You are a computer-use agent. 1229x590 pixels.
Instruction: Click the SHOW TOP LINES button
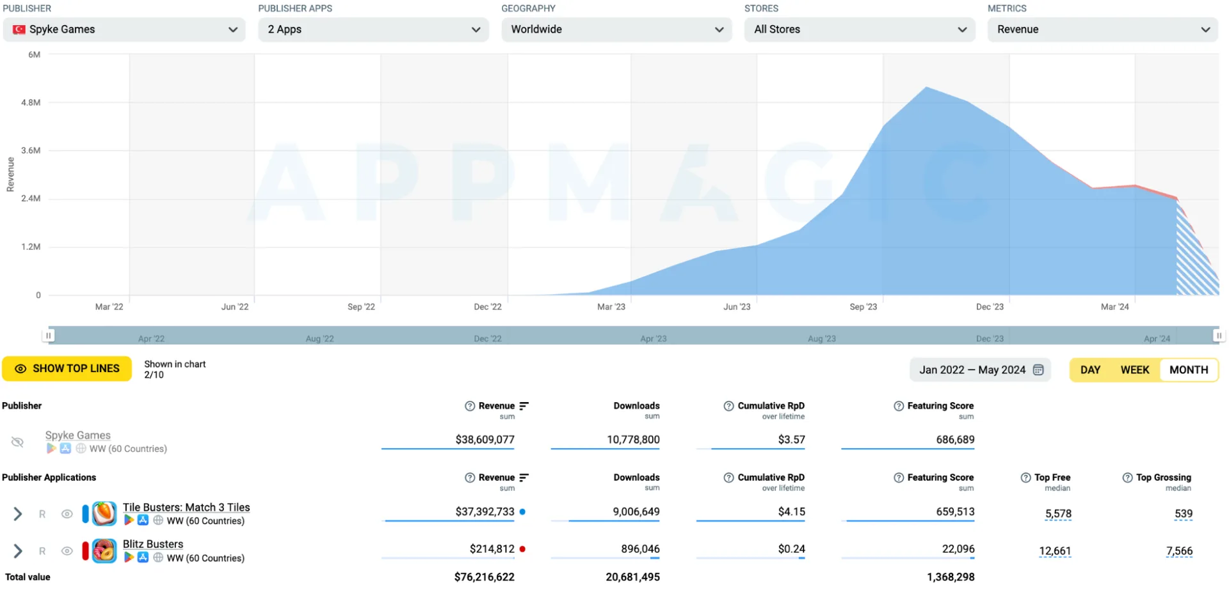(67, 369)
